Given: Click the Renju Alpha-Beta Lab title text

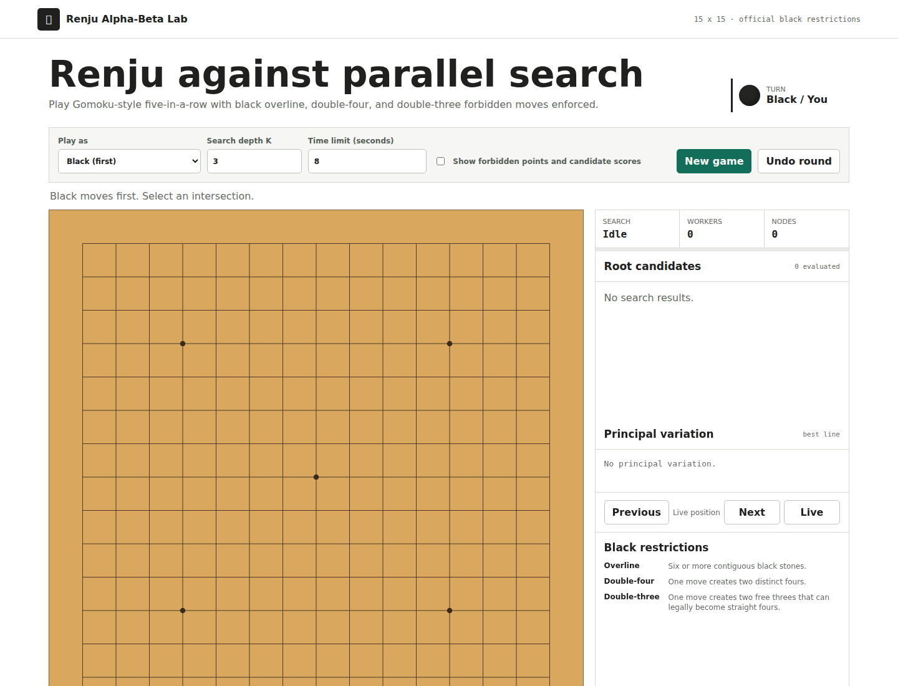Looking at the screenshot, I should 127,19.
